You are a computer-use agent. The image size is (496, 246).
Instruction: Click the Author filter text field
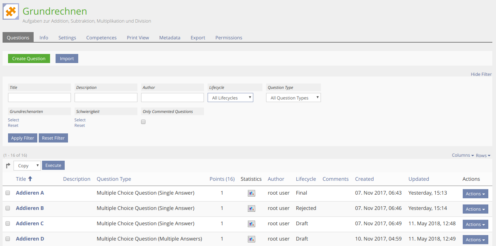[x=172, y=98]
